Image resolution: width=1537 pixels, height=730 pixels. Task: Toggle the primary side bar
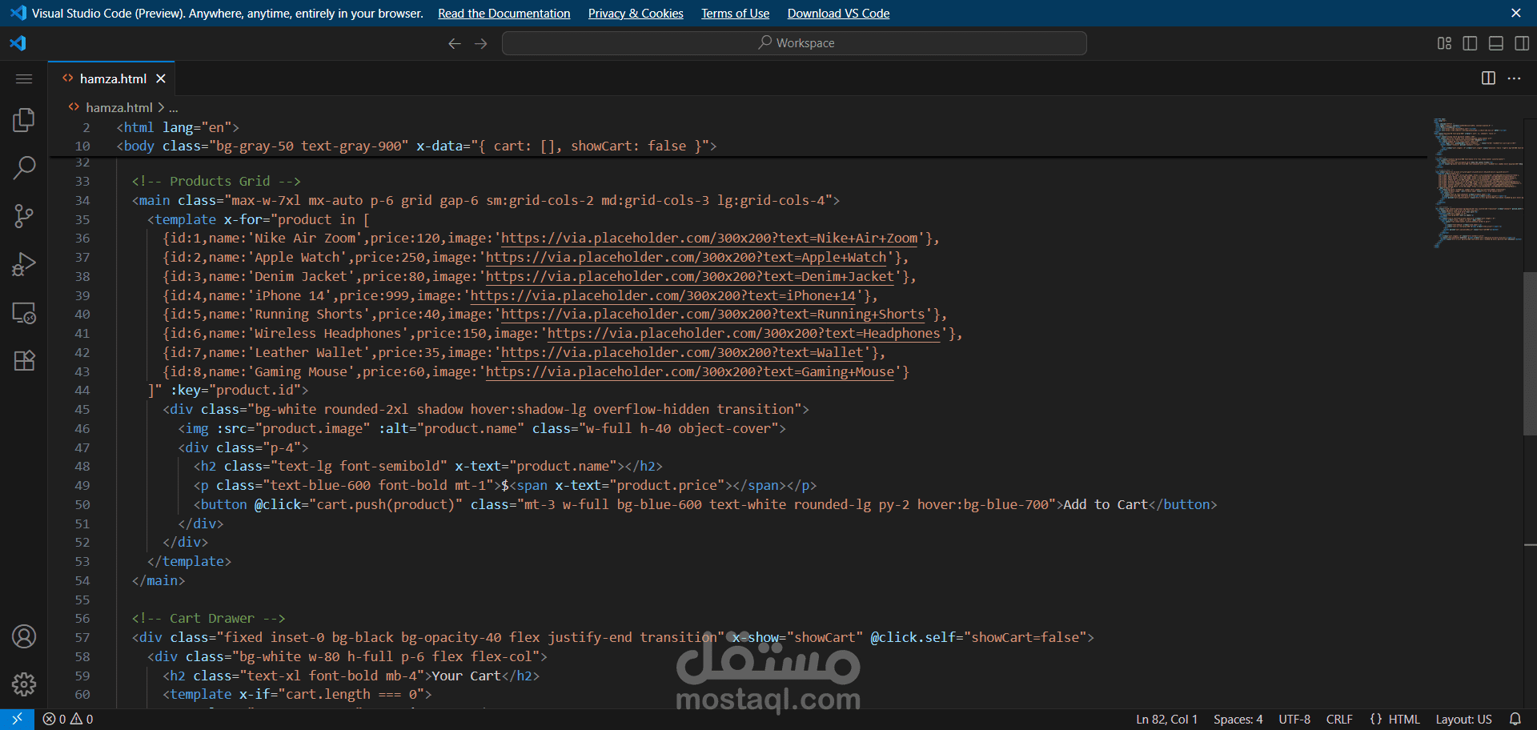1470,43
